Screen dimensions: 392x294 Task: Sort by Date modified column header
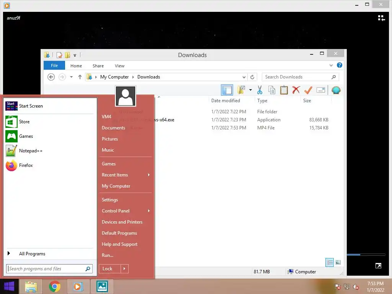click(225, 101)
